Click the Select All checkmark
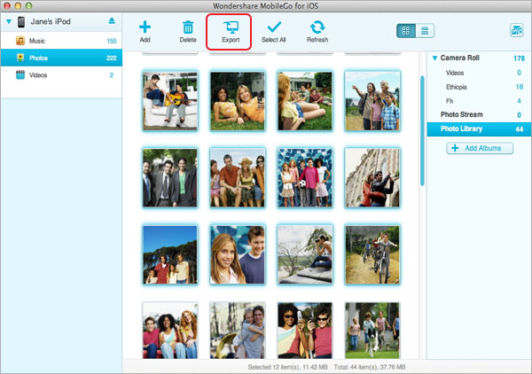The width and height of the screenshot is (532, 374). click(274, 27)
